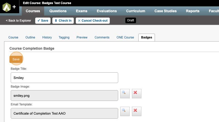Click the Badge Image field showing smiley.png
Screen dimensions: 219x122
[x=64, y=96]
